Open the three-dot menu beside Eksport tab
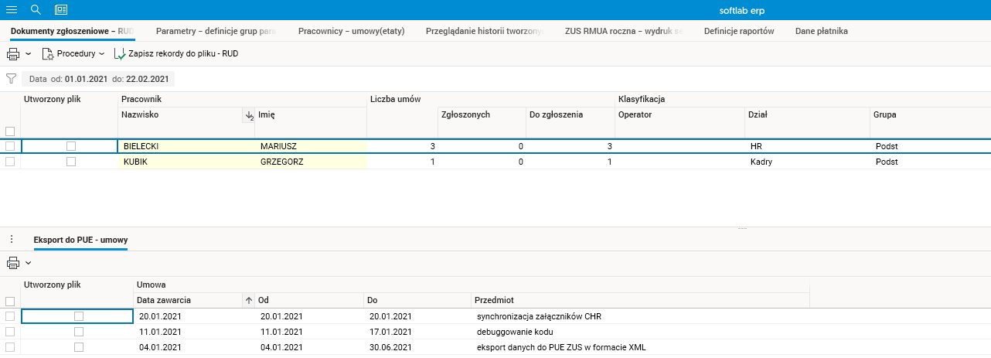991x358 pixels. (11, 240)
